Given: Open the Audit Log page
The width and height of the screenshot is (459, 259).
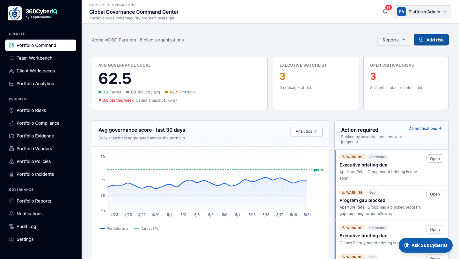Looking at the screenshot, I should tap(40, 226).
